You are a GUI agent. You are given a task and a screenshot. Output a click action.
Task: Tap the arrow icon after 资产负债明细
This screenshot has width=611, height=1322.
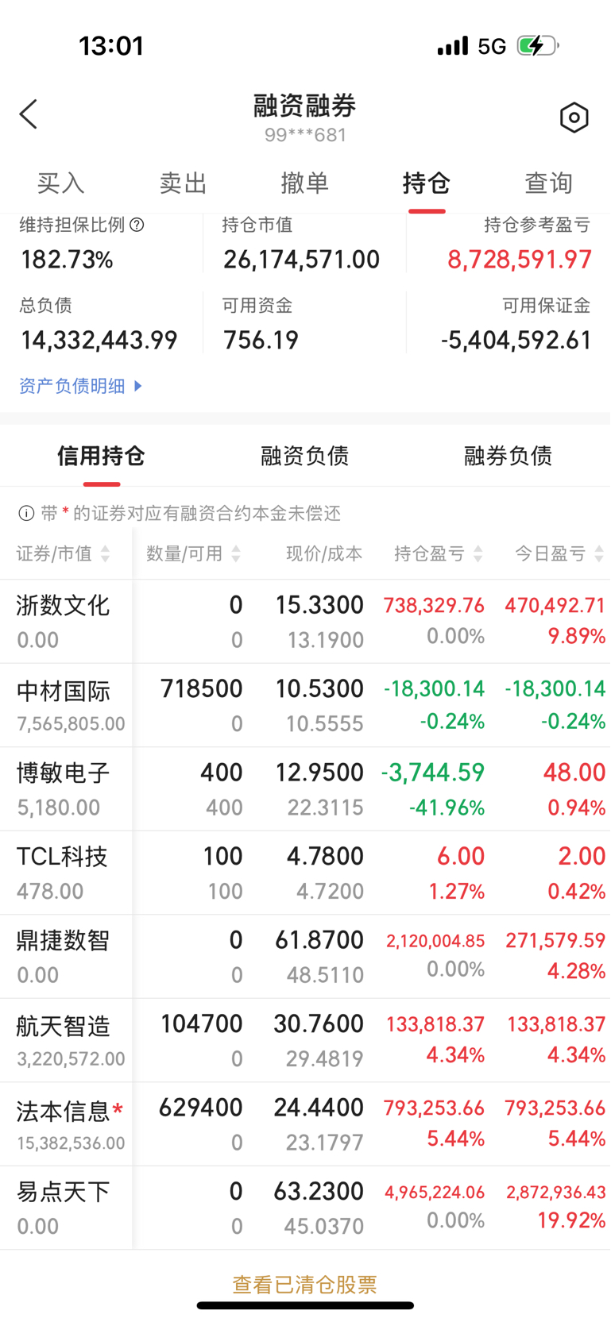[138, 386]
